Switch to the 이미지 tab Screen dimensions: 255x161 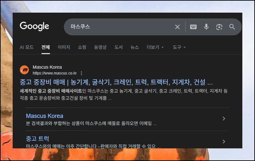pyautogui.click(x=64, y=47)
